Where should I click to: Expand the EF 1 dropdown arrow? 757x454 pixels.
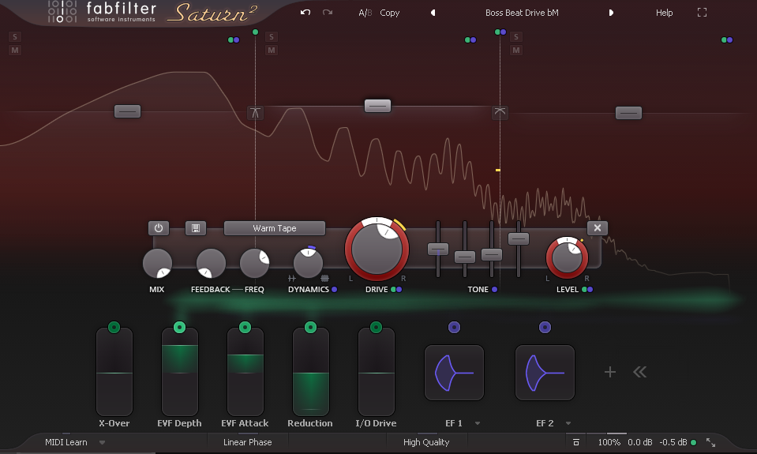[478, 423]
